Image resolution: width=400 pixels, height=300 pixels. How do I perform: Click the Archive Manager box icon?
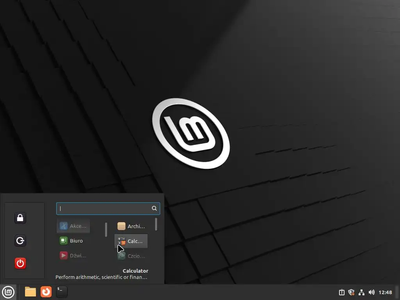pyautogui.click(x=121, y=226)
